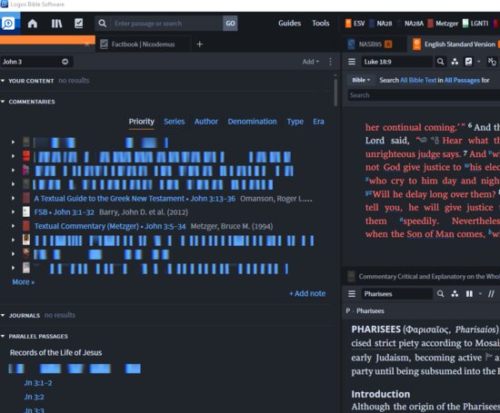500x413 pixels.
Task: Expand the A Textual Guide to the Greek New Testament row
Action: (x=13, y=198)
